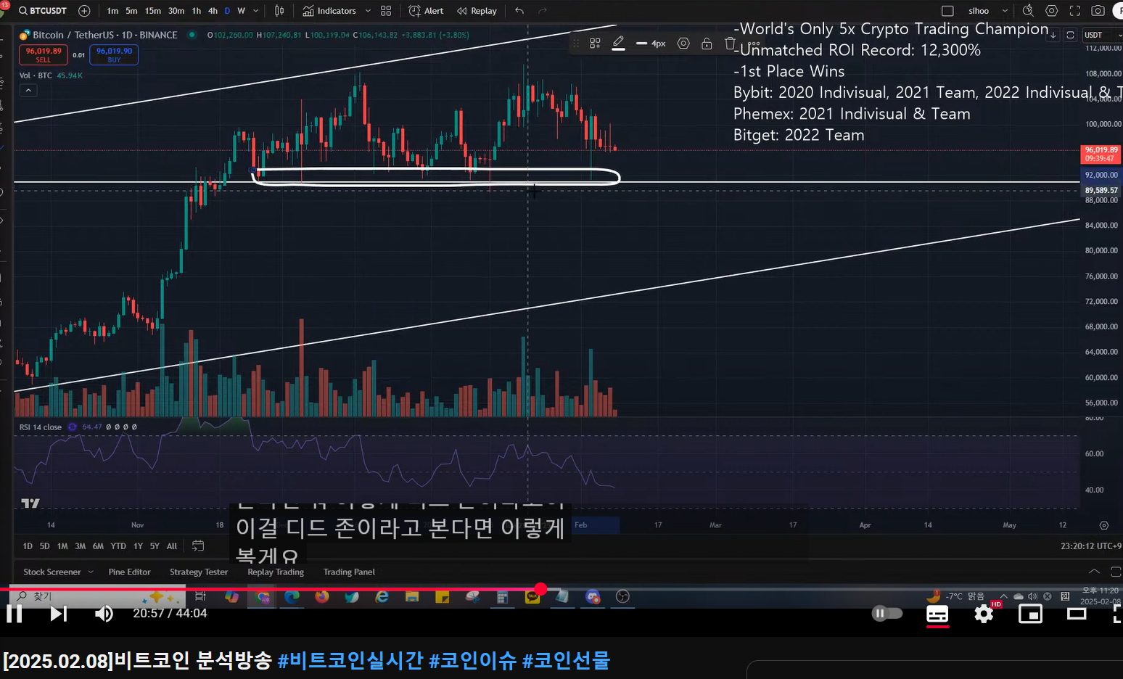Add a symbol to compare with plus icon
The height and width of the screenshot is (679, 1123).
[84, 11]
